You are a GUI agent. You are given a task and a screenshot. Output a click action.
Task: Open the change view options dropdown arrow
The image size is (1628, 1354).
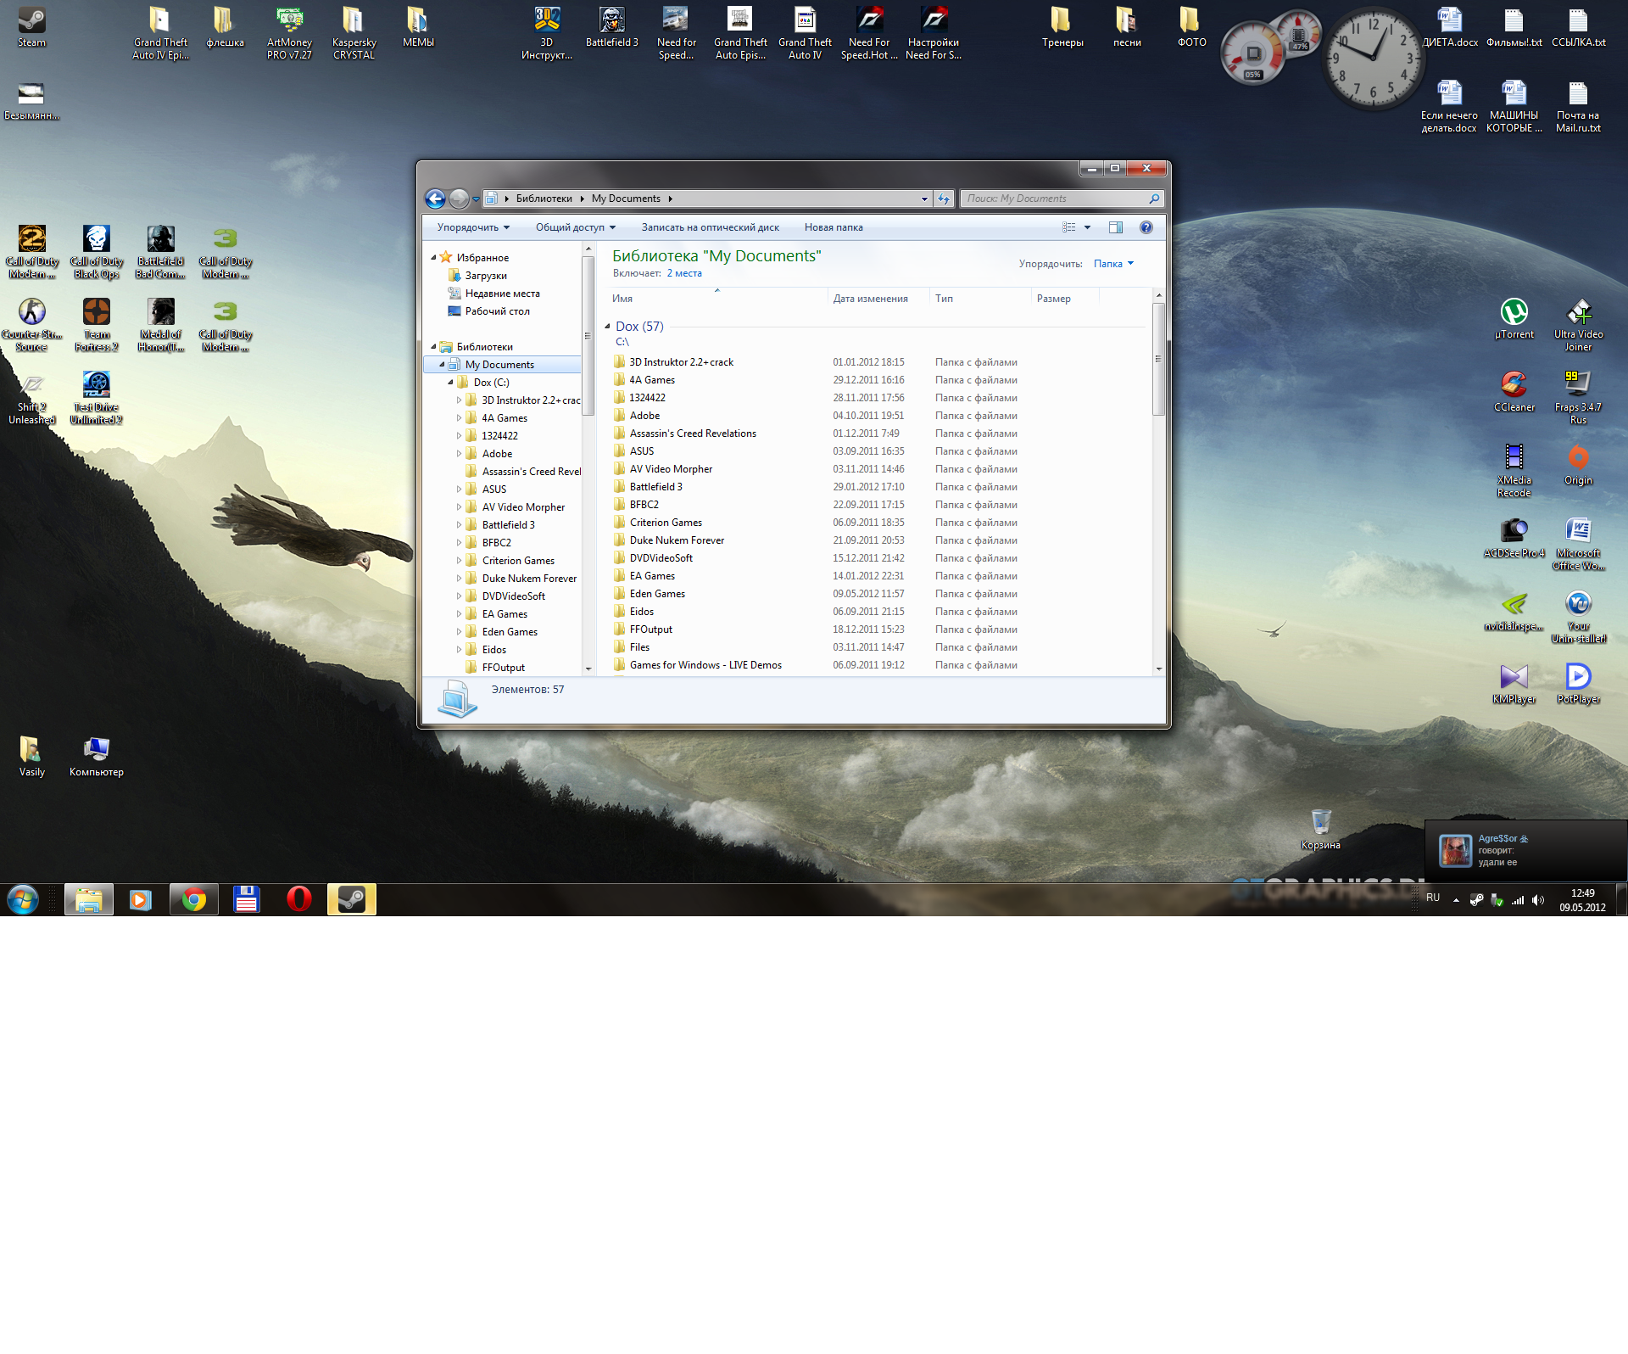coord(1087,227)
